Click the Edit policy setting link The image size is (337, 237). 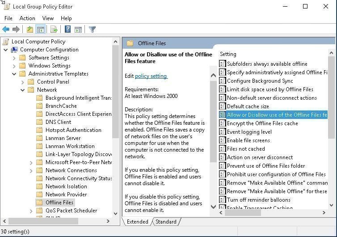point(151,76)
